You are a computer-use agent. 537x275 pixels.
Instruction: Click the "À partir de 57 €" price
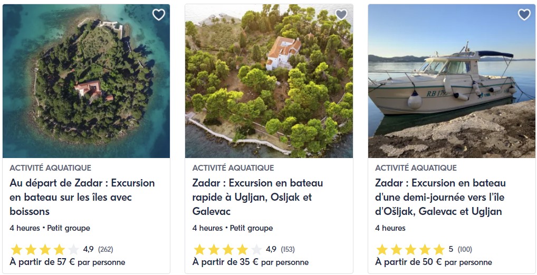point(67,262)
